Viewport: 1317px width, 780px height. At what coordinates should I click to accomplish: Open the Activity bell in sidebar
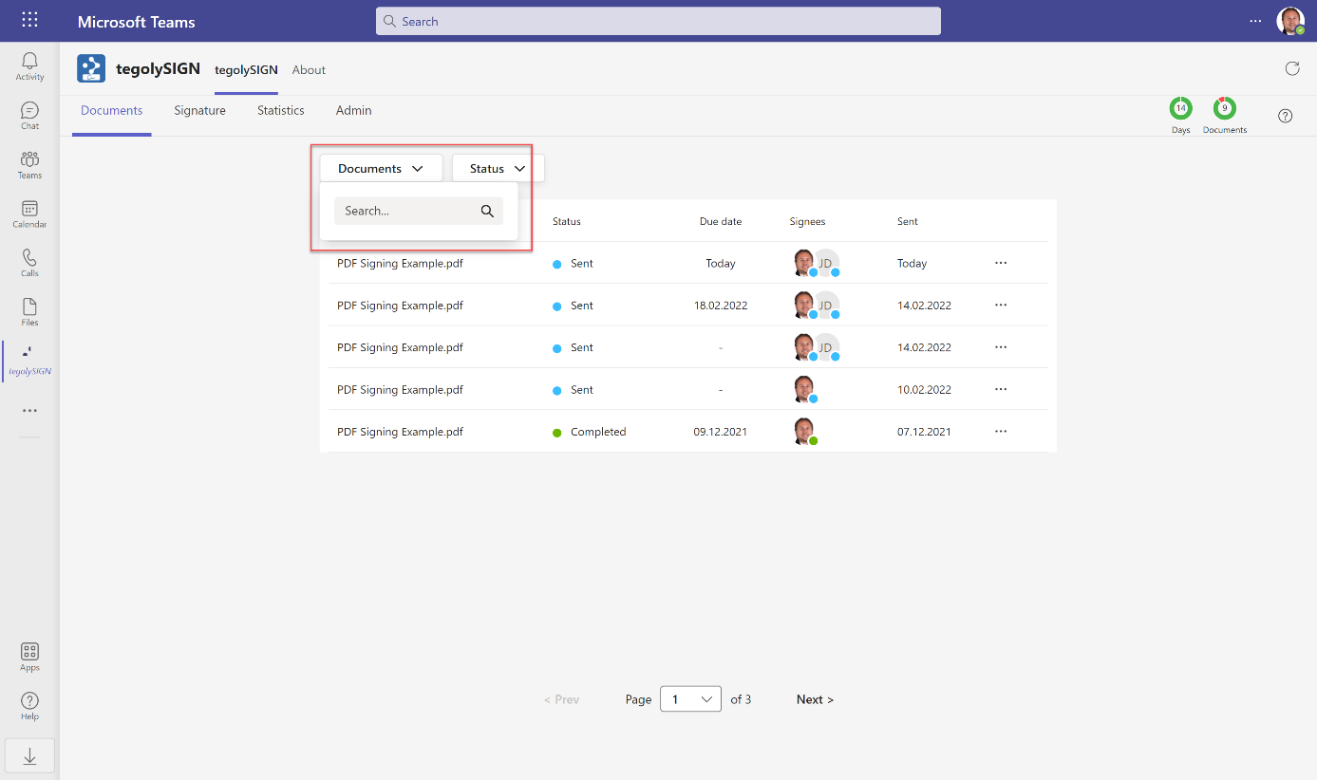[29, 66]
